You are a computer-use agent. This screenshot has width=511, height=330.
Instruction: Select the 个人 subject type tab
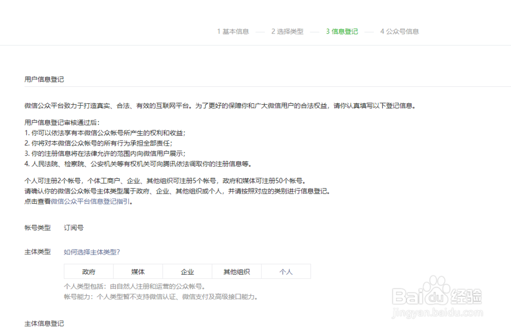point(286,271)
